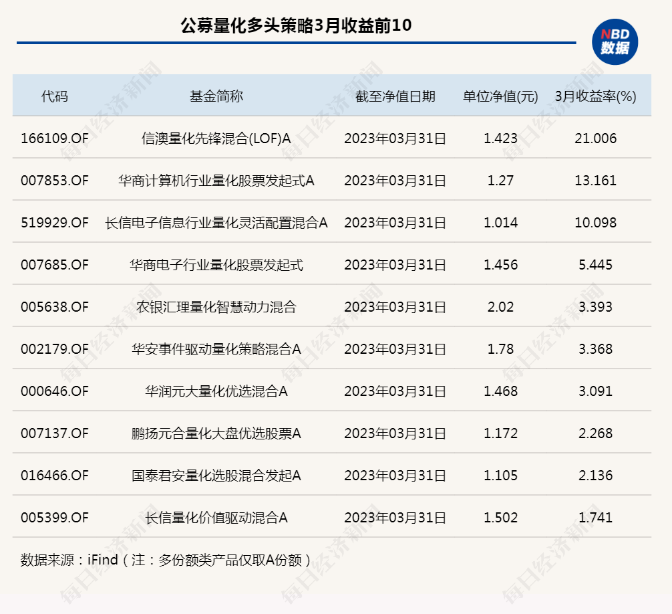Select fund 华商电子行业量化股票发起式
The width and height of the screenshot is (672, 614).
tap(216, 265)
